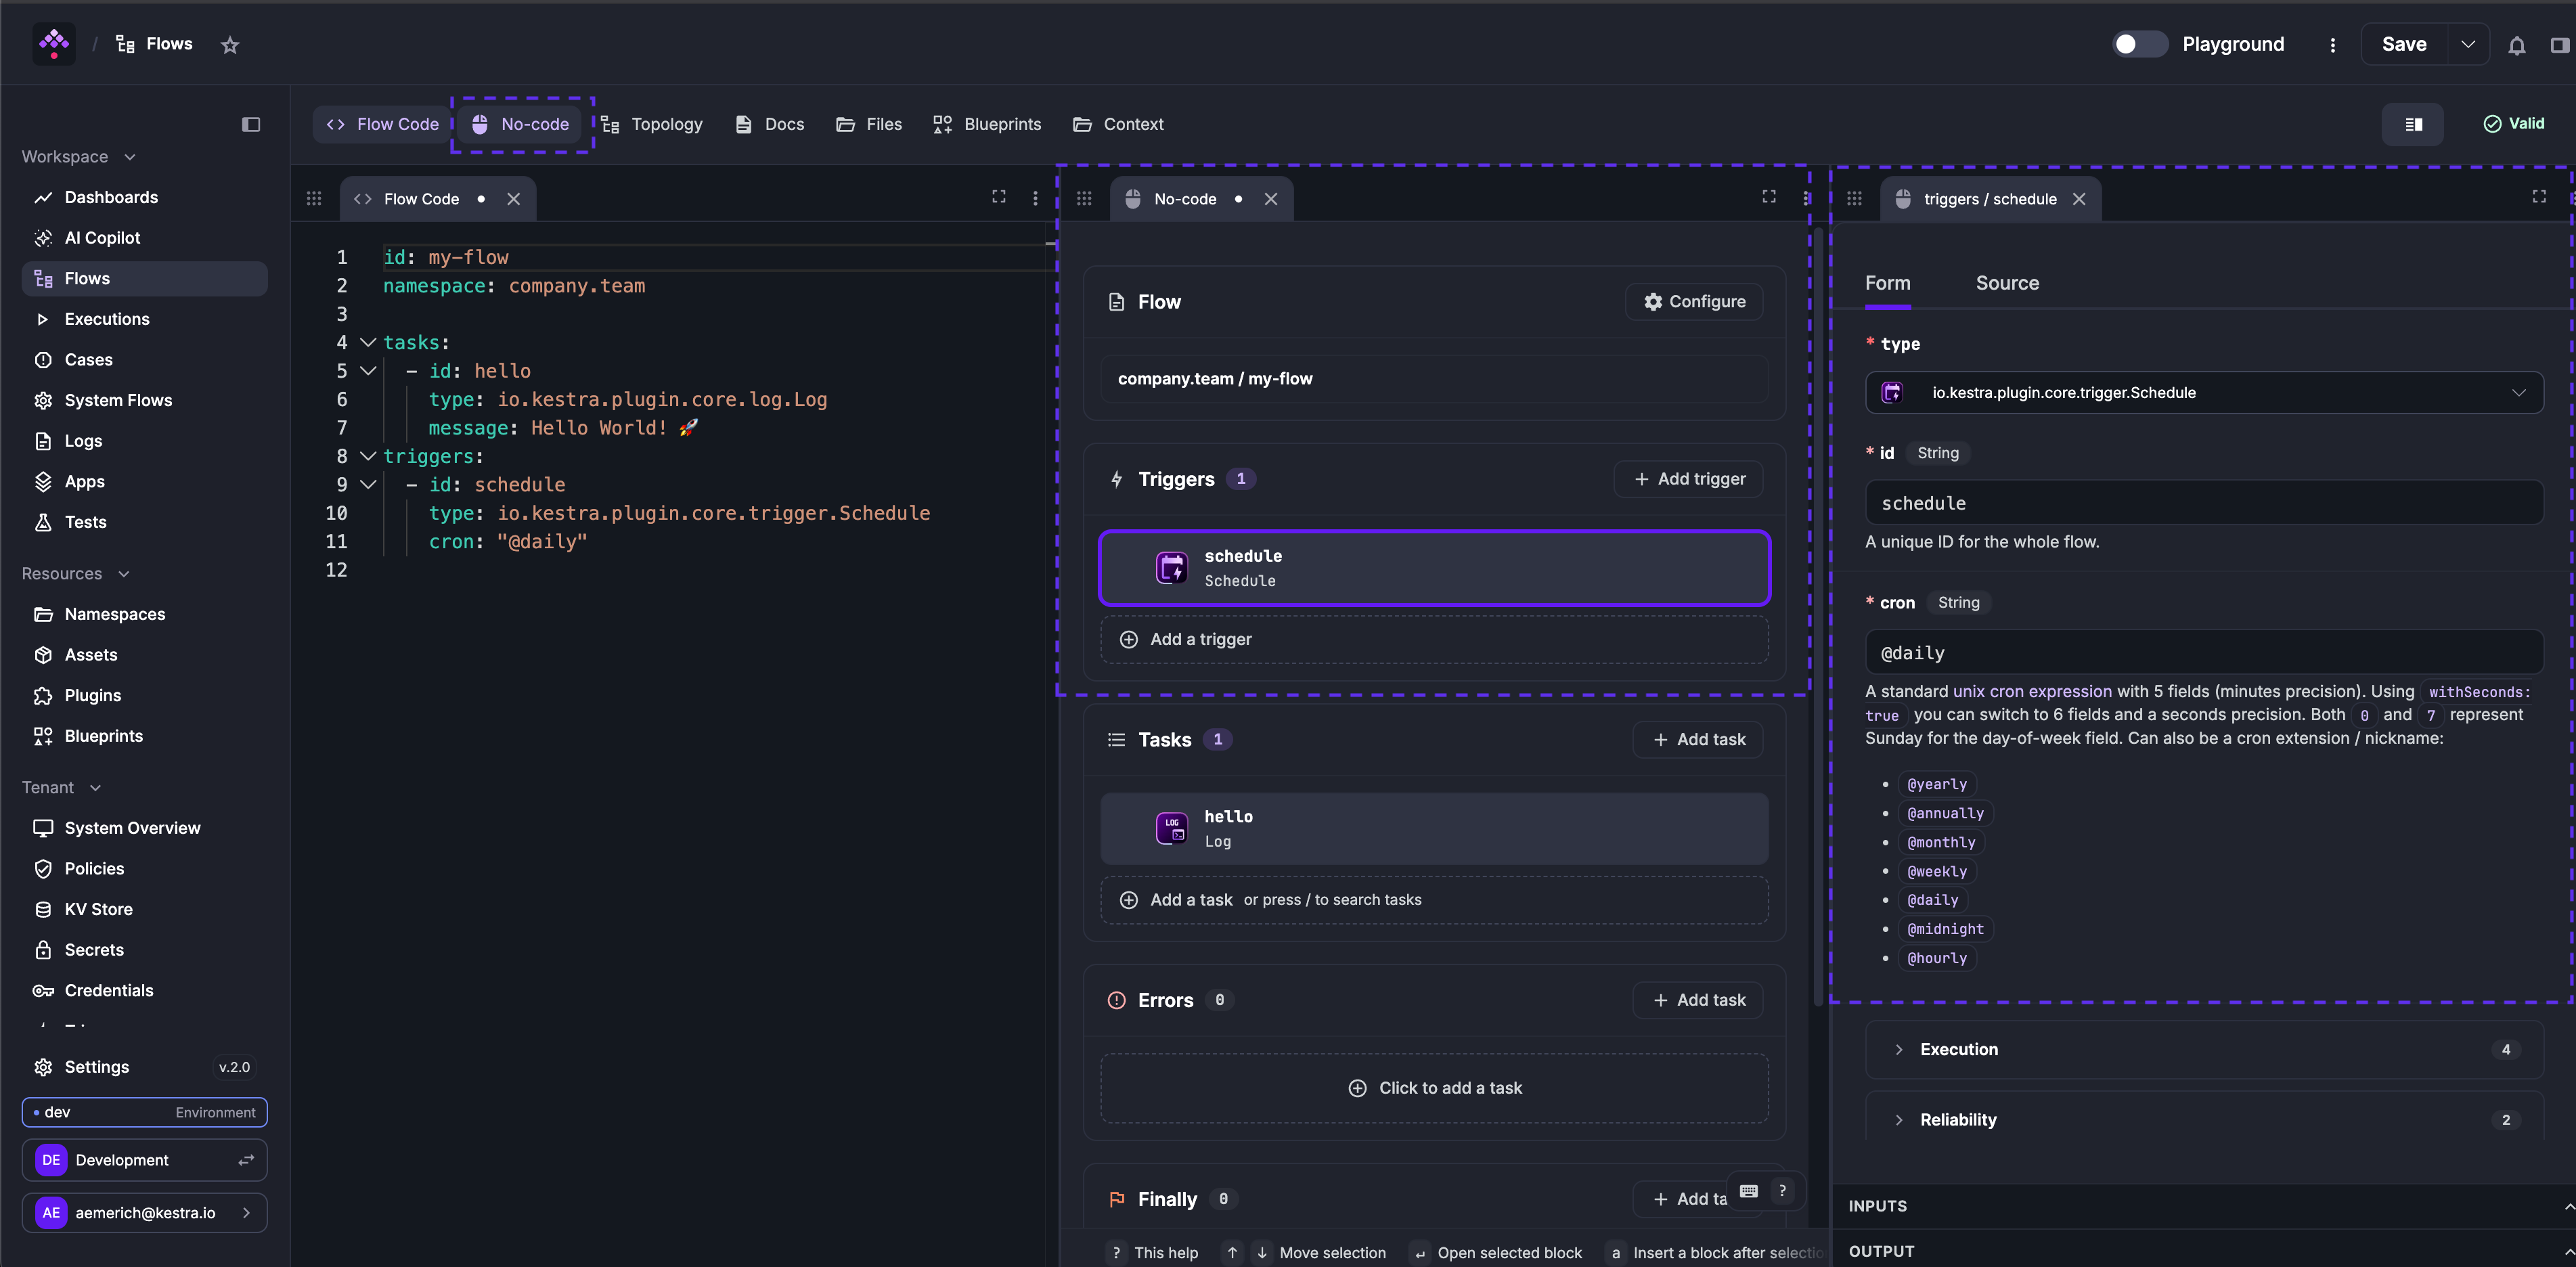Open Assets in the sidebar
The image size is (2576, 1267).
[144, 654]
